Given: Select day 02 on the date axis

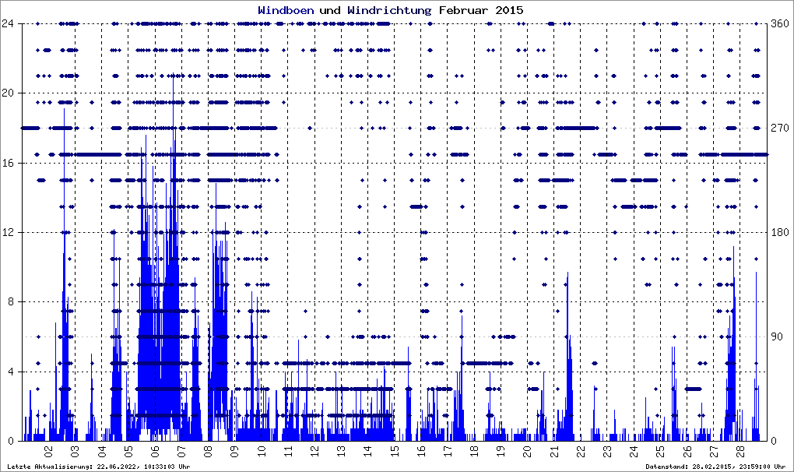Looking at the screenshot, I should pos(48,453).
